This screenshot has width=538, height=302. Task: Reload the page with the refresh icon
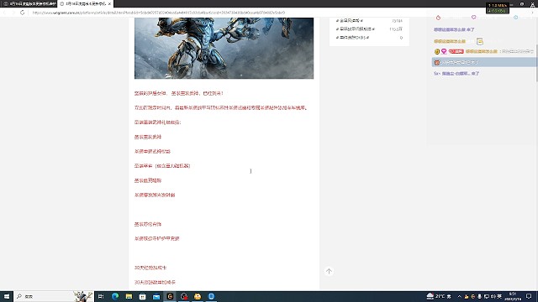[23, 13]
